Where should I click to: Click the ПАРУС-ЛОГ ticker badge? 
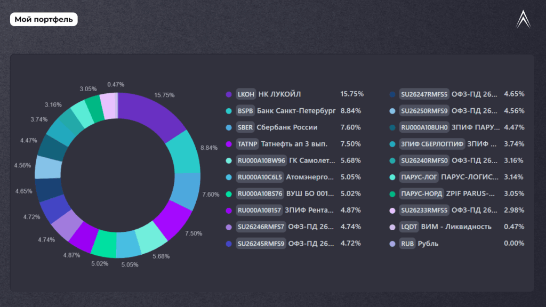tap(419, 177)
